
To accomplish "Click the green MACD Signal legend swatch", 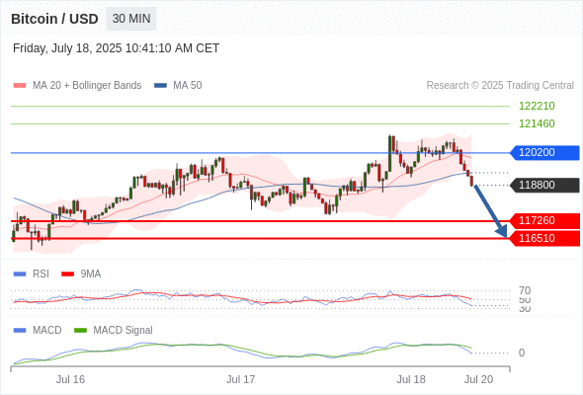I will click(x=80, y=331).
